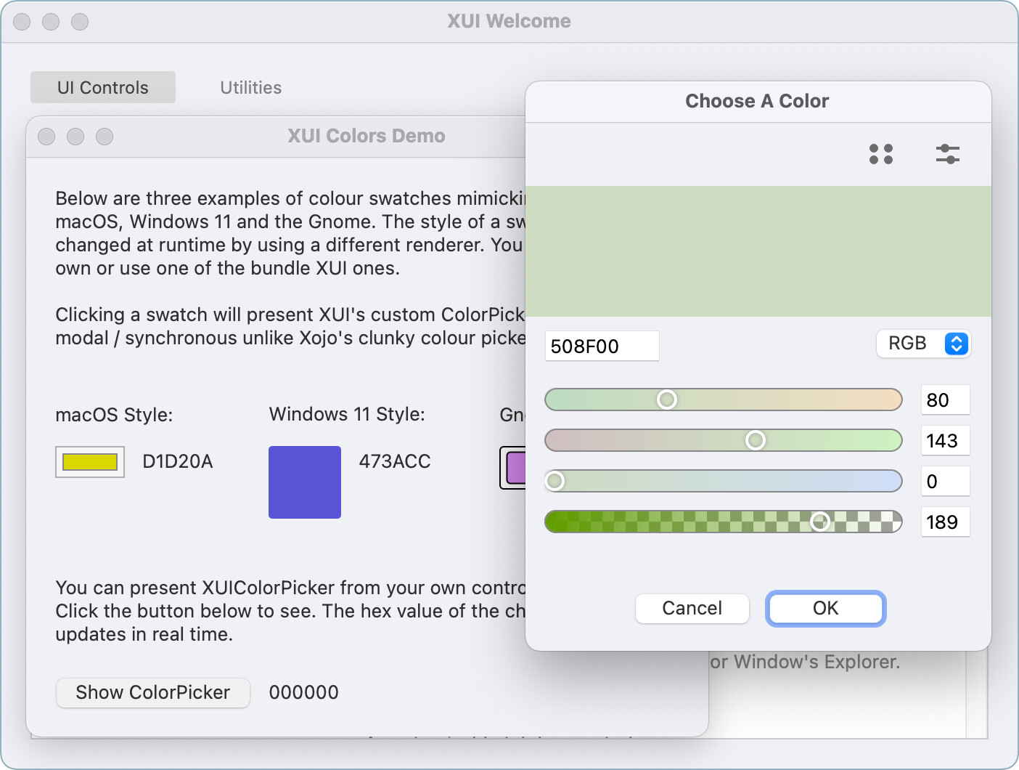Confirm color with OK button
The width and height of the screenshot is (1019, 770).
[826, 608]
